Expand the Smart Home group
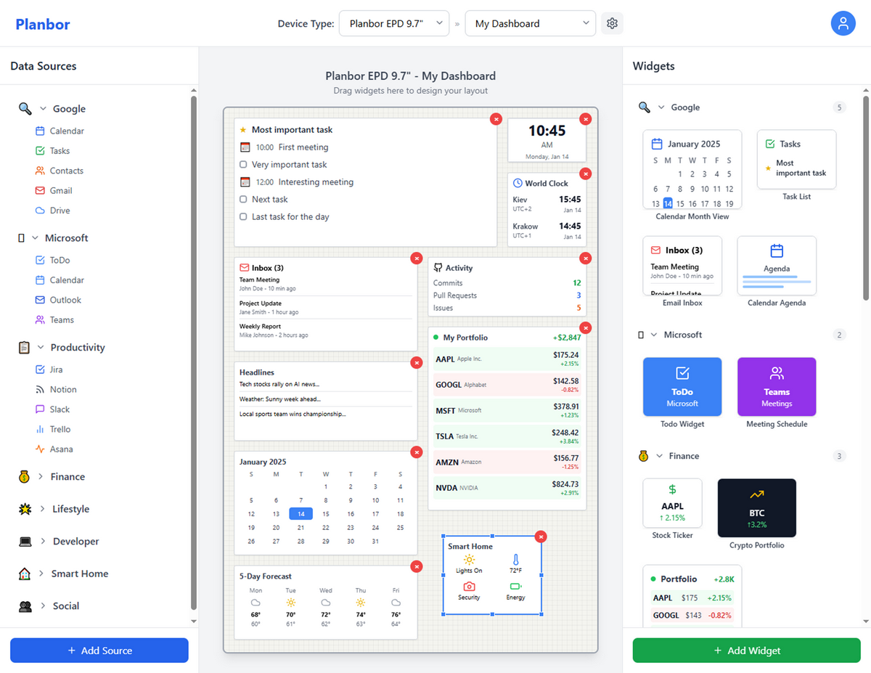 click(41, 574)
